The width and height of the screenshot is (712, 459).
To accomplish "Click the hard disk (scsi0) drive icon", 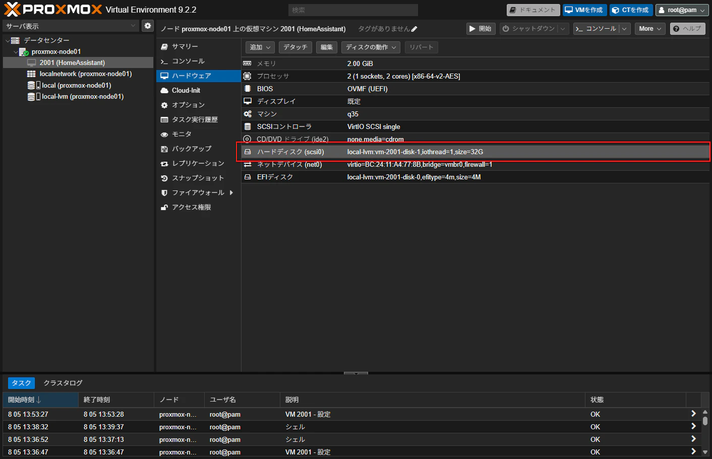I will [247, 152].
